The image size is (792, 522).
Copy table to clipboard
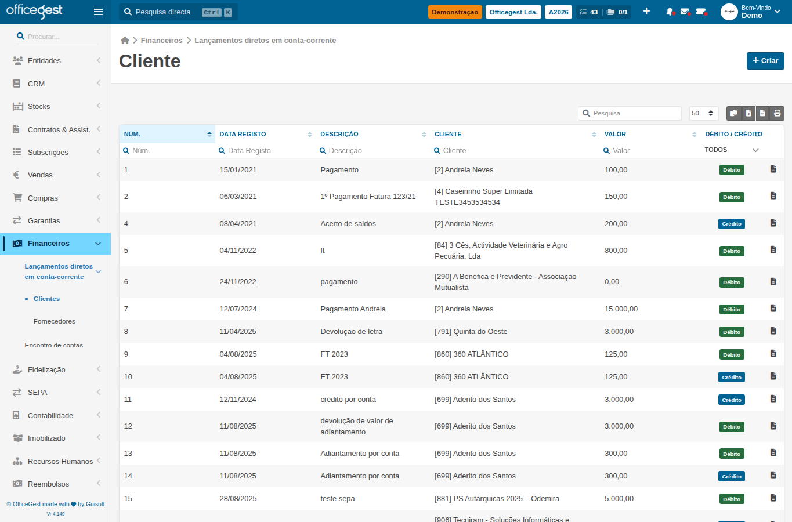[x=735, y=113]
